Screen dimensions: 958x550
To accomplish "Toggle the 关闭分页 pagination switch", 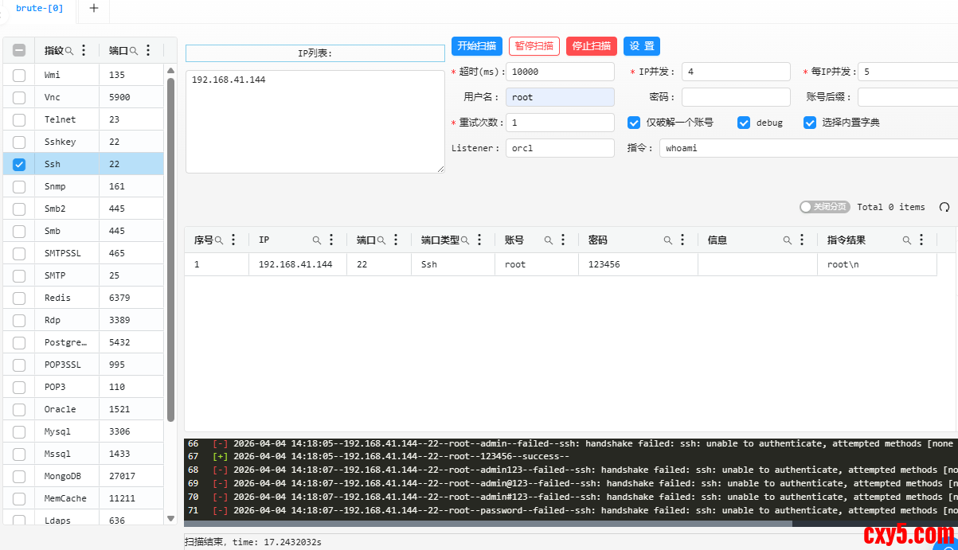I will pyautogui.click(x=823, y=207).
